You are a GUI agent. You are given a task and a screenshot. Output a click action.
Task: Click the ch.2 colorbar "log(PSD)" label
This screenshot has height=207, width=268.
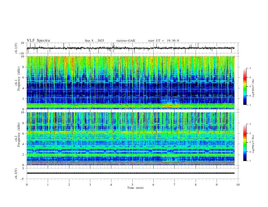[x=253, y=144]
